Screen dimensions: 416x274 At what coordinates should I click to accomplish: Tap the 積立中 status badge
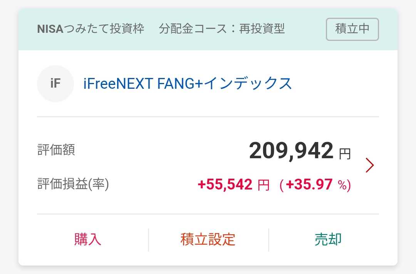352,29
